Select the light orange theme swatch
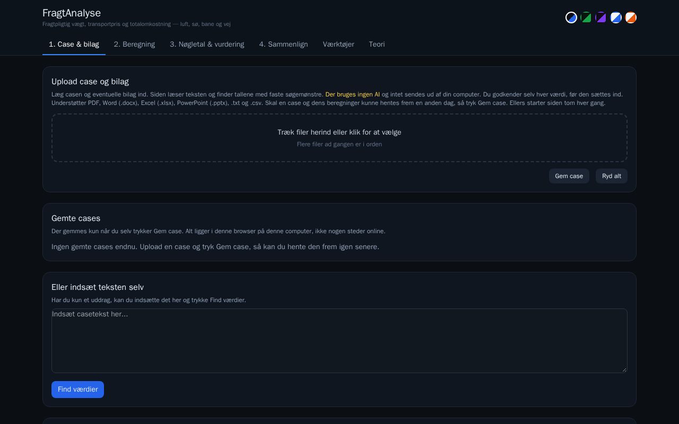Image resolution: width=679 pixels, height=424 pixels. pyautogui.click(x=631, y=17)
